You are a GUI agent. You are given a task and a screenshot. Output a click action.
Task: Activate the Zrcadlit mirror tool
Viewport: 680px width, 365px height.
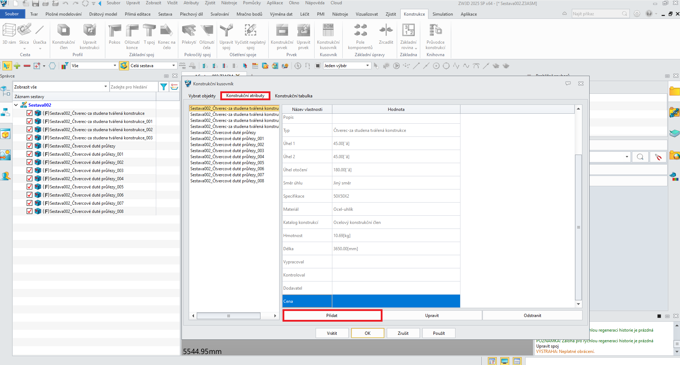[386, 34]
